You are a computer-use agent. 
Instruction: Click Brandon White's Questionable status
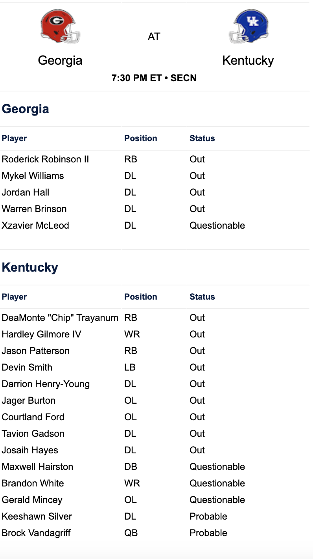pos(217,483)
